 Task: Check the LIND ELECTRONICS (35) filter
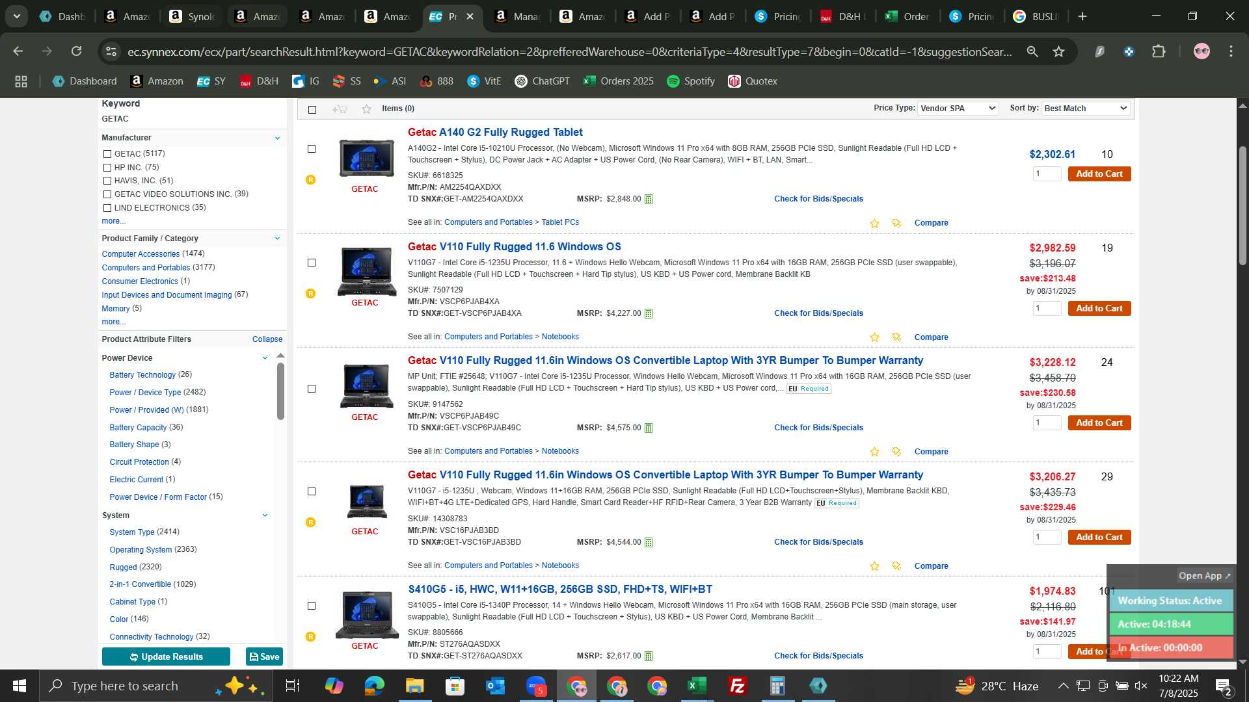click(107, 208)
